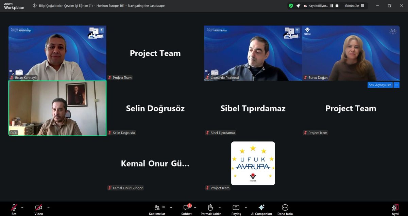The image size is (408, 216).
Task: Unmute microphone with the Ses button
Action: 14,209
